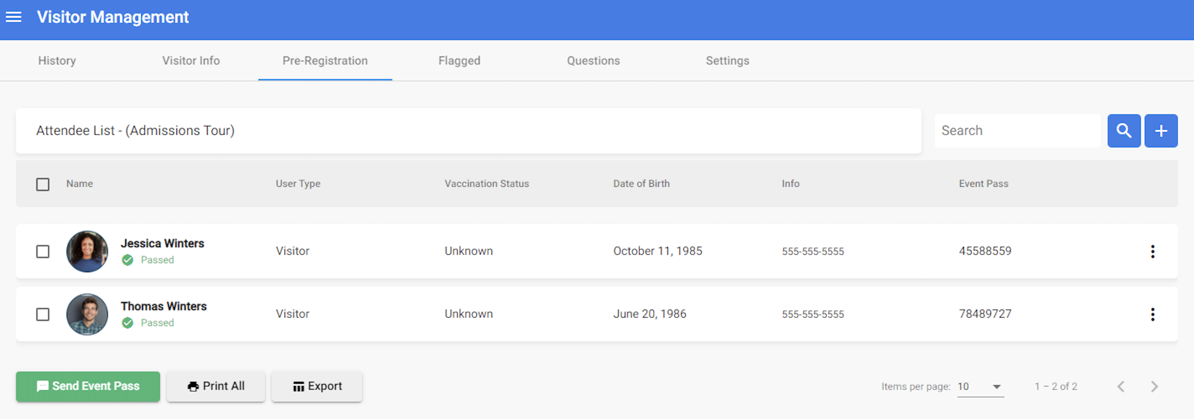The height and width of the screenshot is (419, 1194).
Task: Select the Pre-Registration tab
Action: [325, 61]
